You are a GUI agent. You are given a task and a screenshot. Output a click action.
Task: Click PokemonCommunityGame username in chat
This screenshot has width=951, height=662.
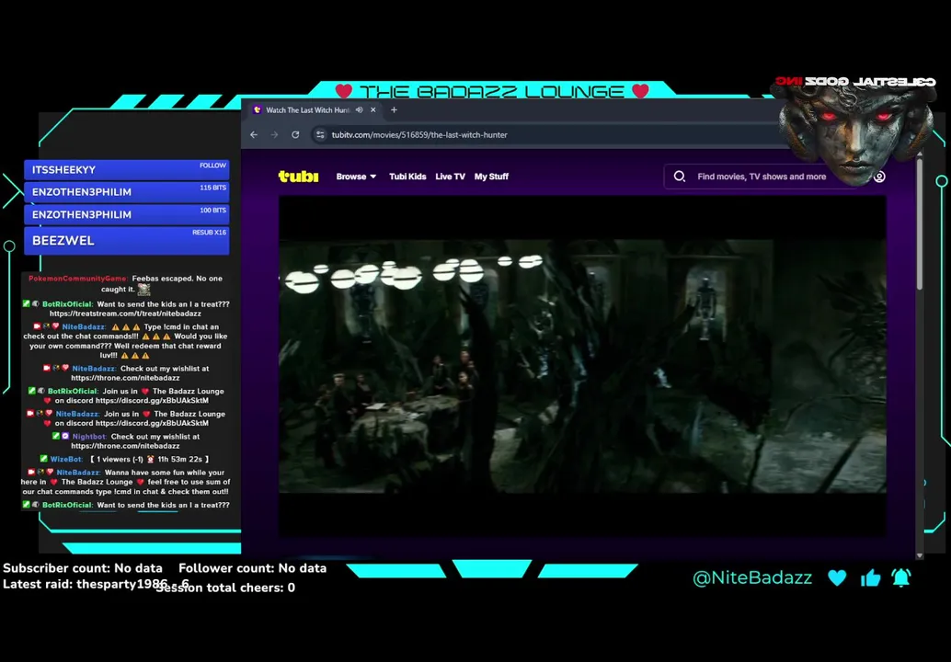pos(77,279)
